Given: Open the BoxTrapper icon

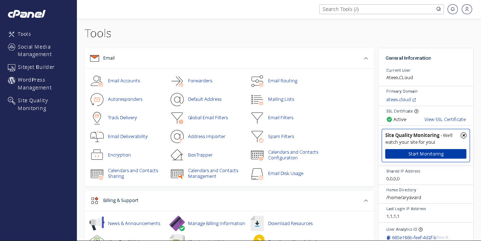Looking at the screenshot, I should [177, 155].
